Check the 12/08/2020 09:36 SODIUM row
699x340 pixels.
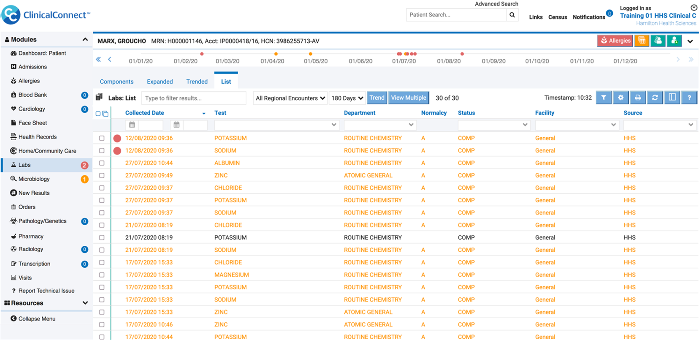(x=102, y=150)
